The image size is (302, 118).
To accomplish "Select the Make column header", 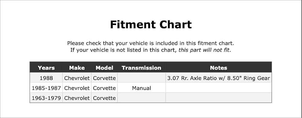I will [x=77, y=68].
